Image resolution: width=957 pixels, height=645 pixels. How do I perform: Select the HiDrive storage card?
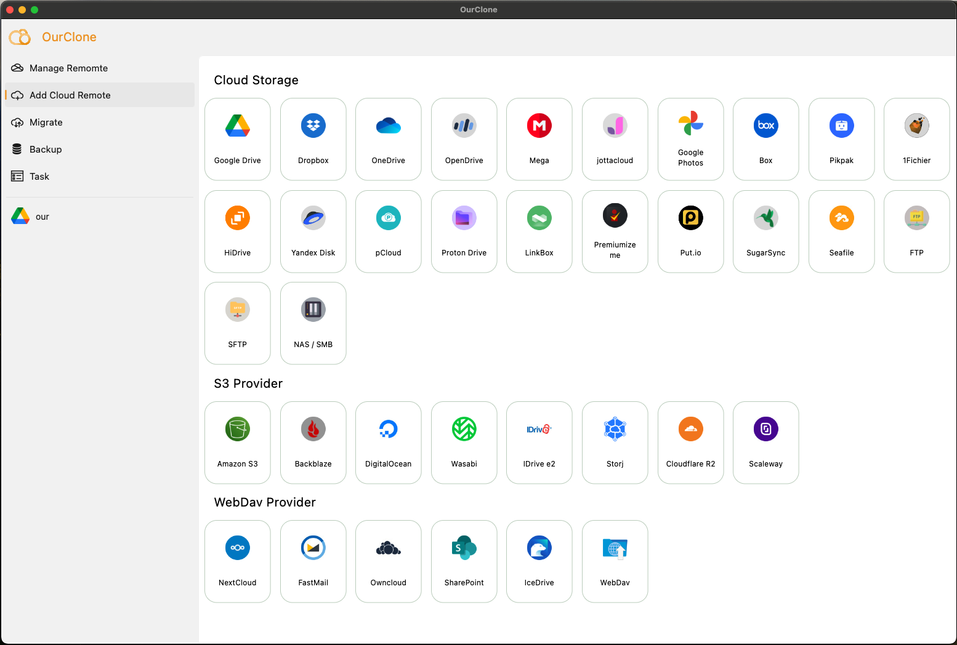(238, 231)
